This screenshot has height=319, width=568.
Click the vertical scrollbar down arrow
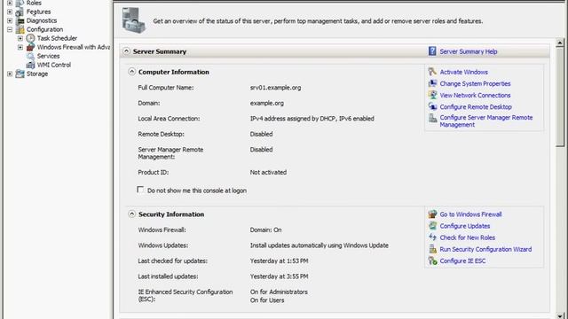560,315
